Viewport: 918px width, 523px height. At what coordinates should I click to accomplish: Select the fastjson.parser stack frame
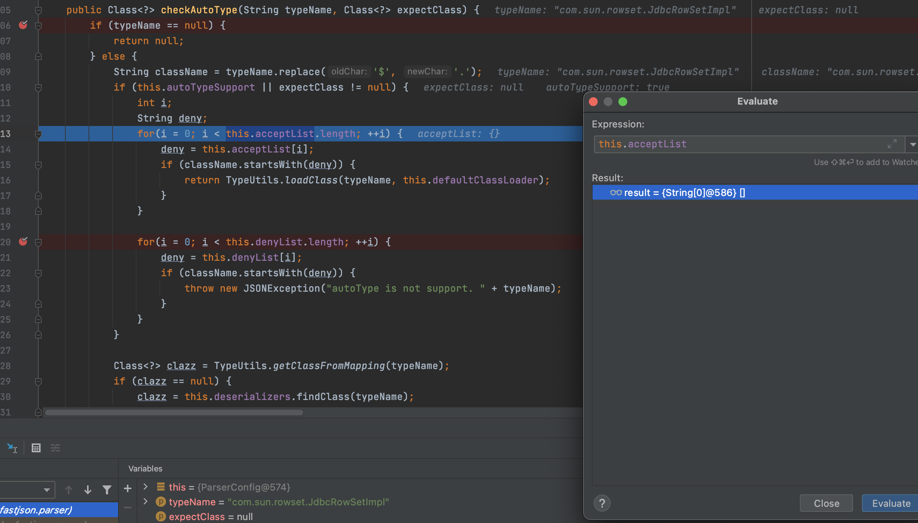coord(59,510)
